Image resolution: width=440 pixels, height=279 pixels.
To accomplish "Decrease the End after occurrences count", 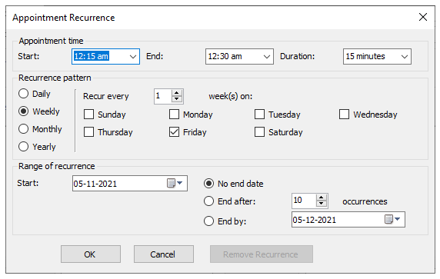I will pyautogui.click(x=322, y=204).
